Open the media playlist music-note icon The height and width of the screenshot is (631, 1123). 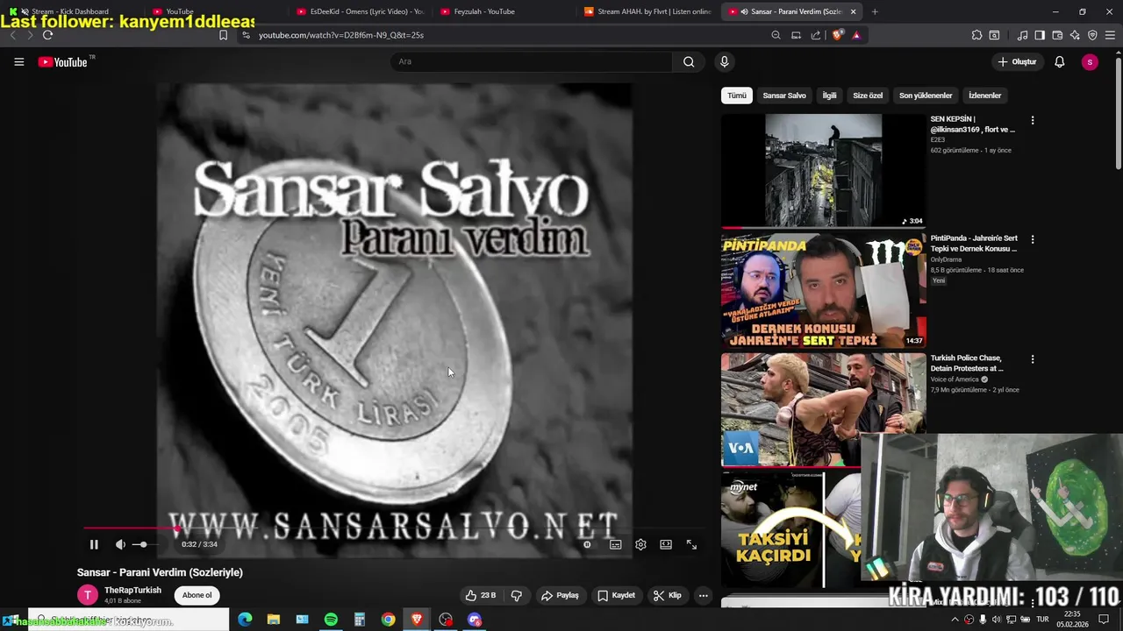click(1022, 35)
